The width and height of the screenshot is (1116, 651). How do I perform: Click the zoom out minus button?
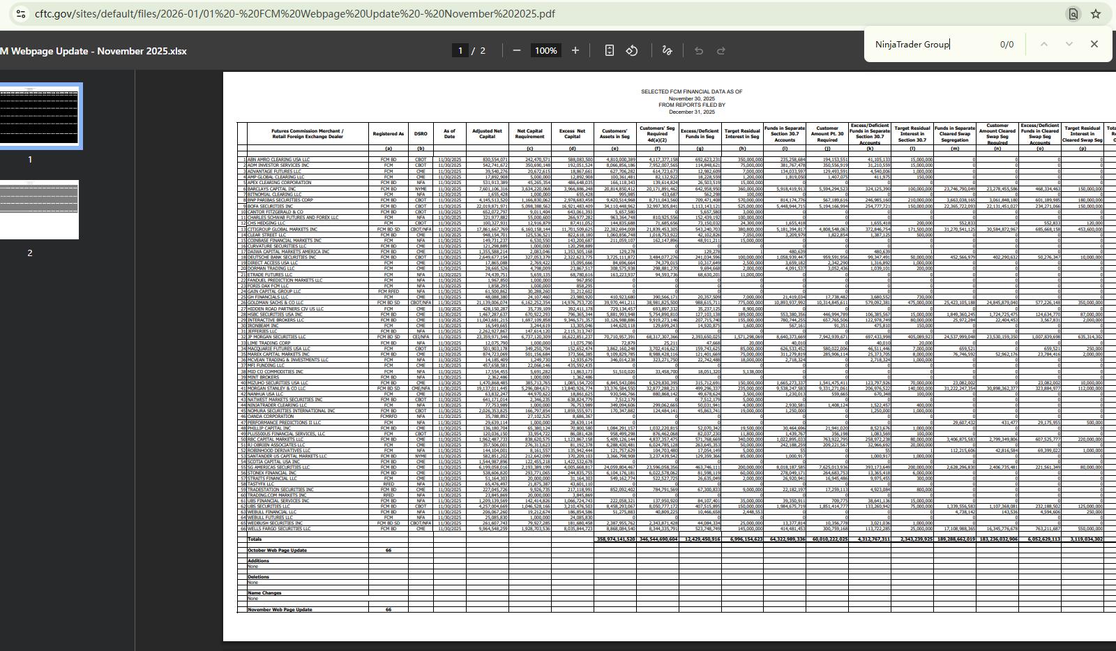point(517,50)
